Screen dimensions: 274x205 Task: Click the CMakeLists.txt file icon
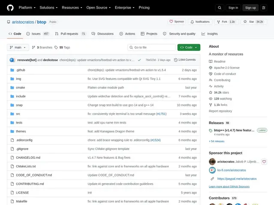(12, 166)
